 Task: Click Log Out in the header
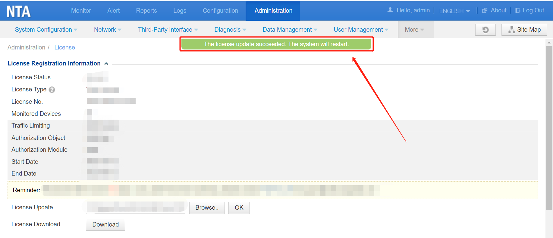coord(530,11)
